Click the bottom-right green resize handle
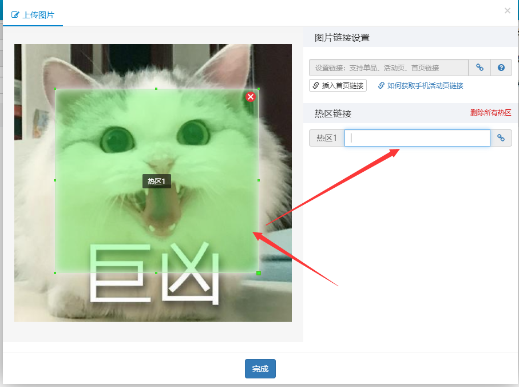 point(259,273)
